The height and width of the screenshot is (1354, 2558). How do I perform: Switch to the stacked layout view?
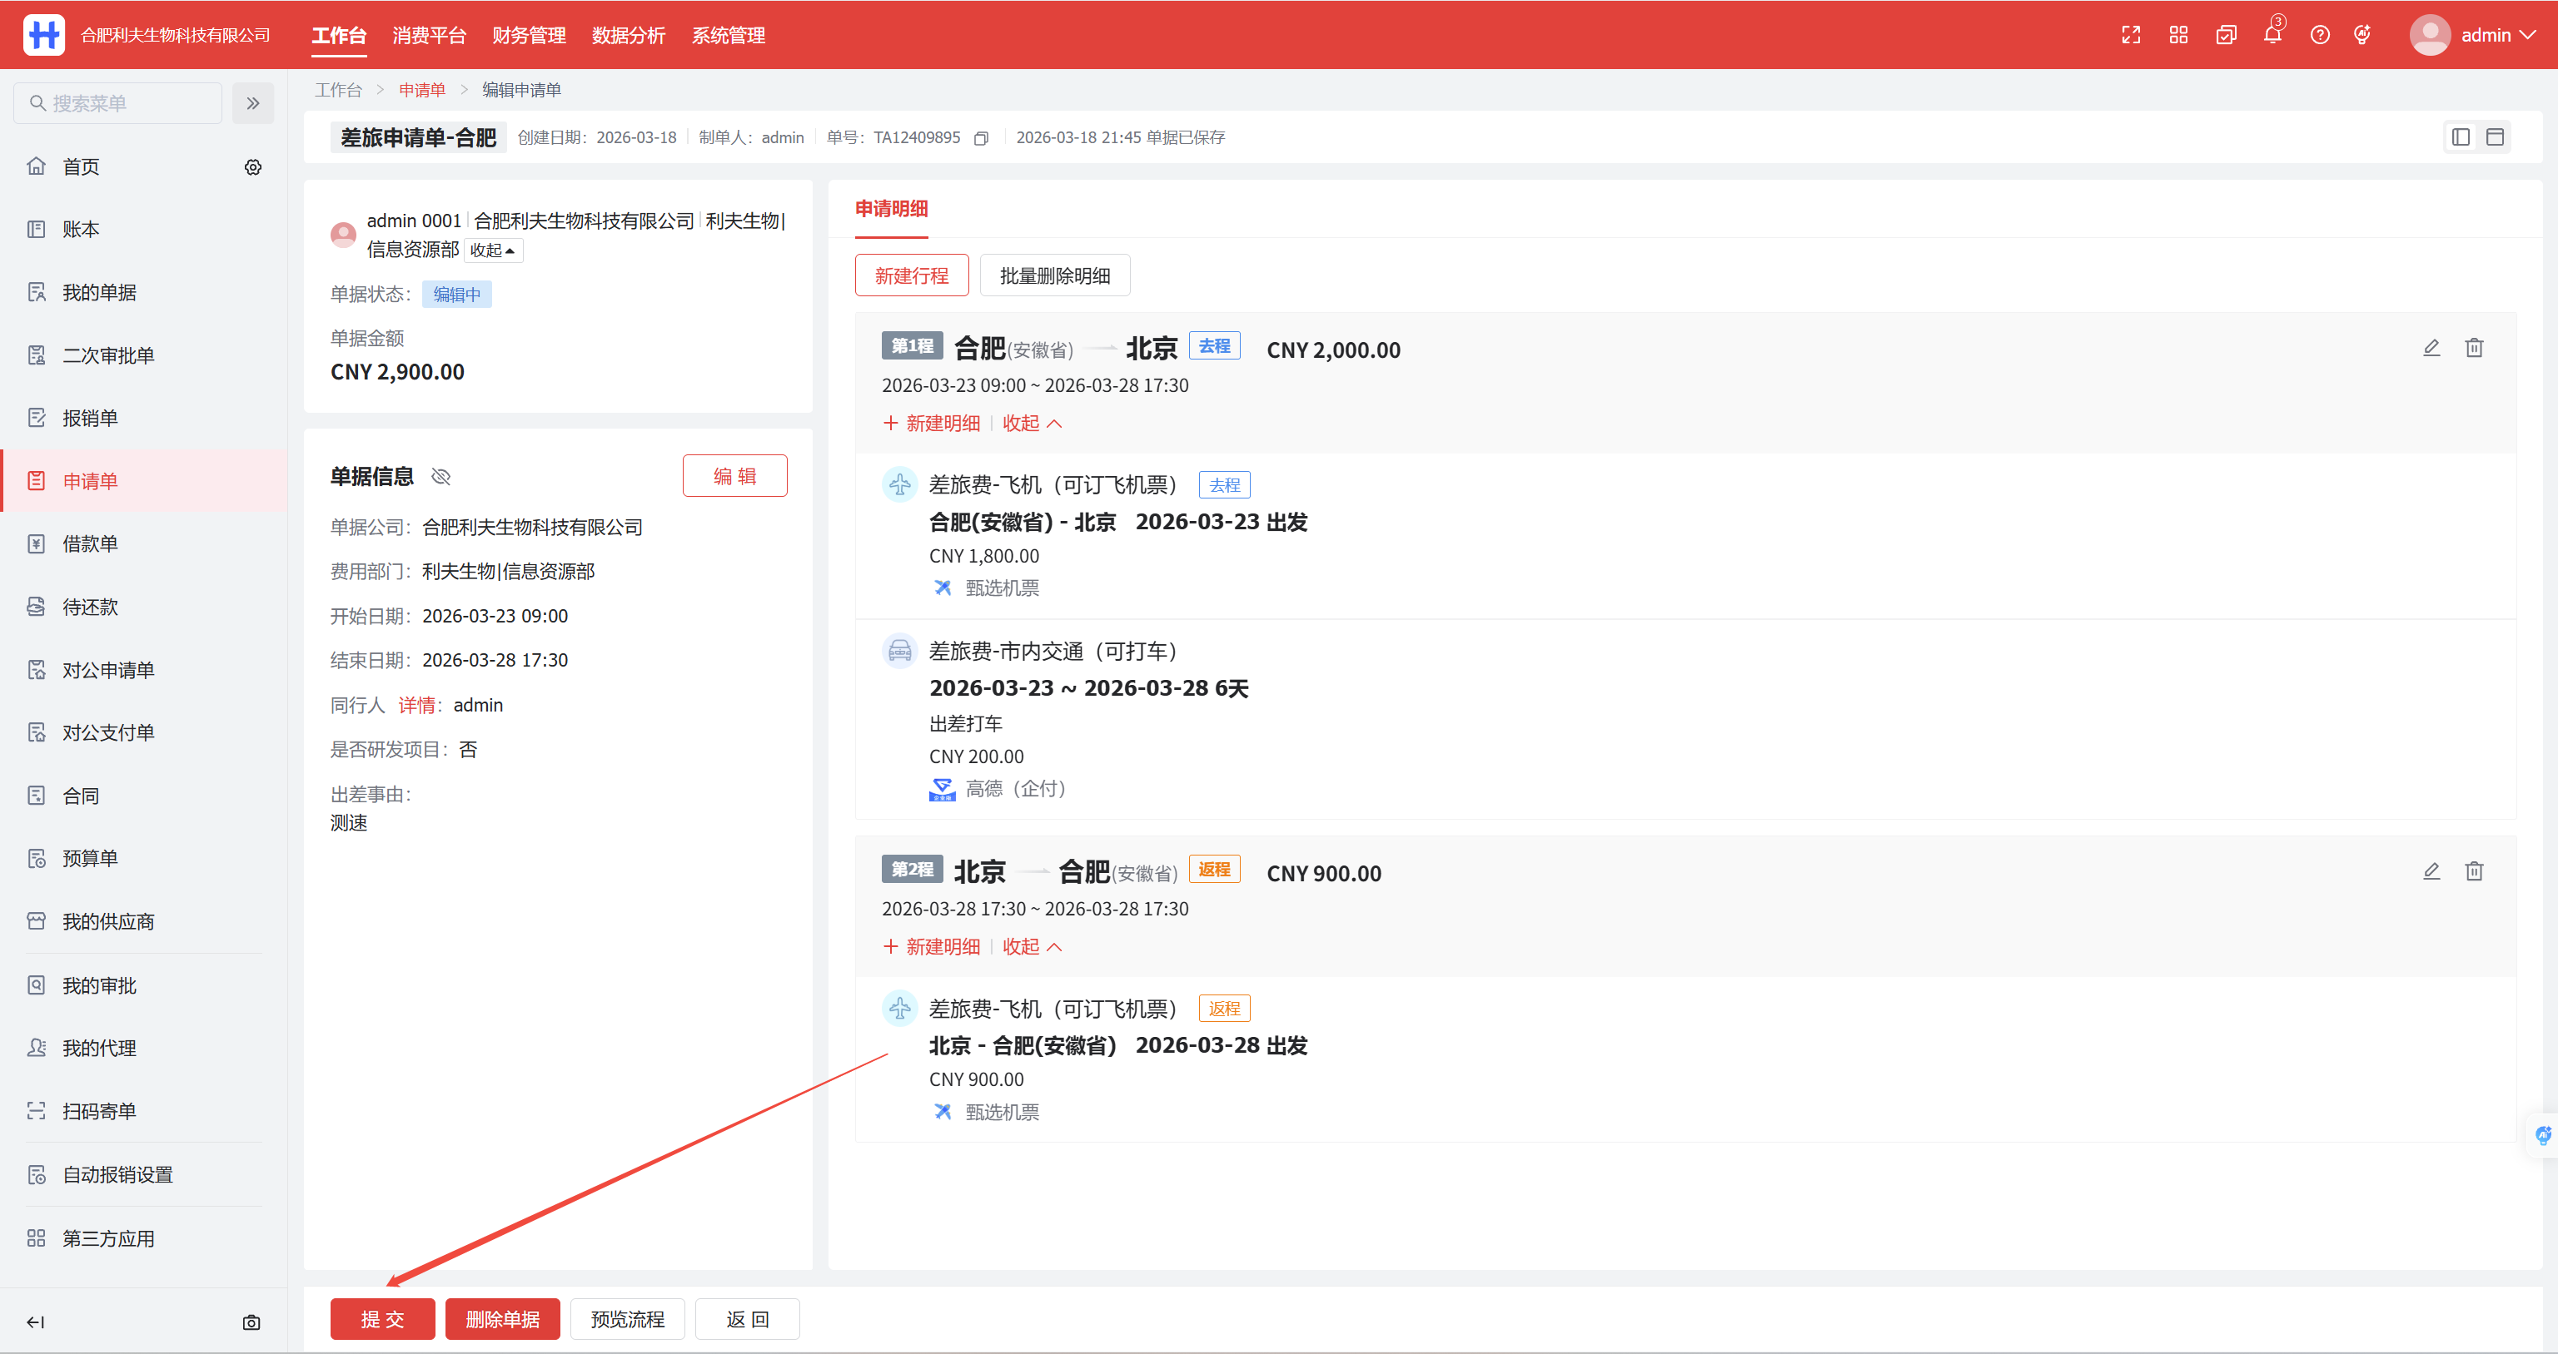pyautogui.click(x=2495, y=137)
